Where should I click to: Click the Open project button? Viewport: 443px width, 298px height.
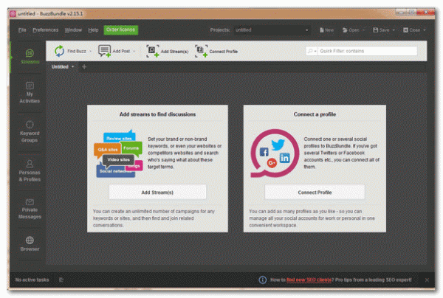[x=351, y=30]
